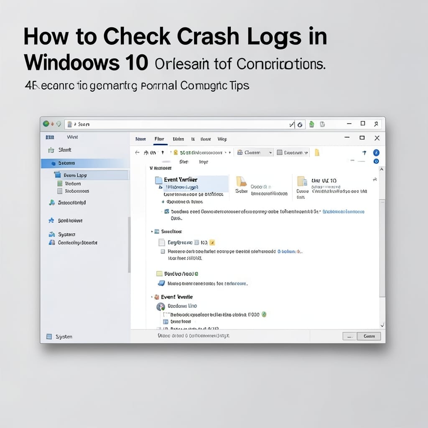Click the shield icon left of the outer address bar
This screenshot has height=428, width=428.
(x=59, y=124)
